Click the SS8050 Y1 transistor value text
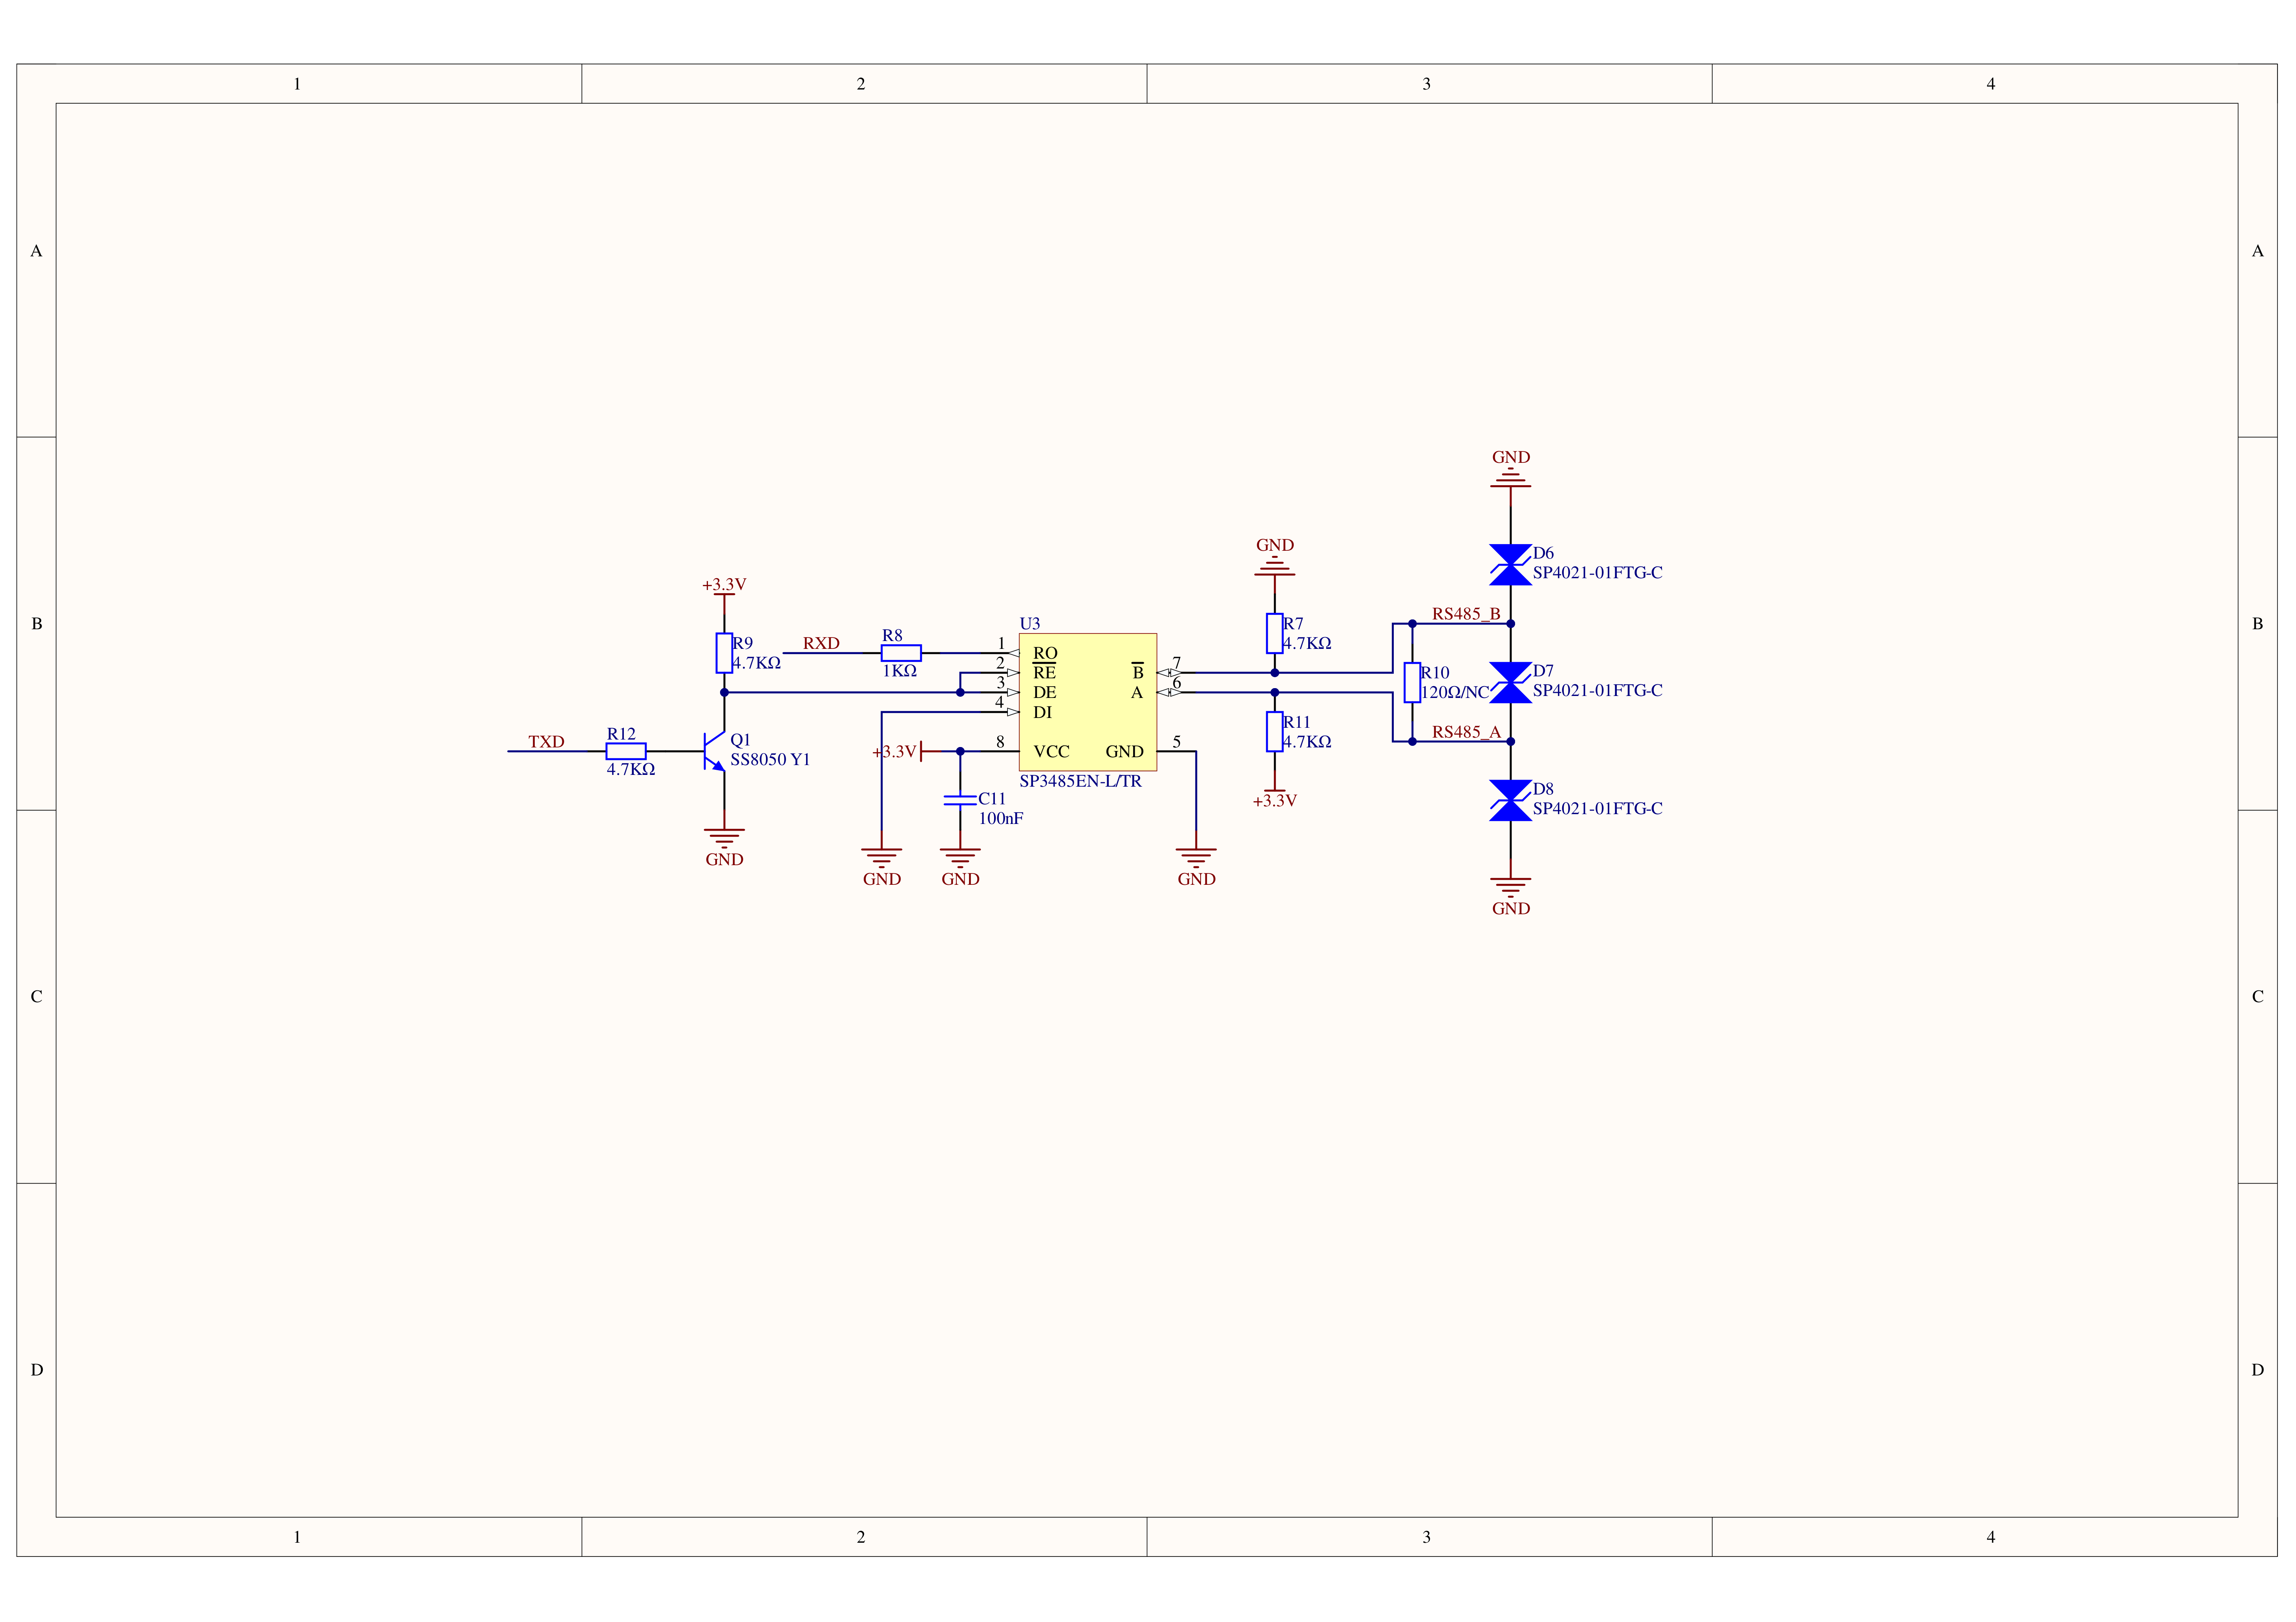The width and height of the screenshot is (2296, 1622). [x=770, y=759]
